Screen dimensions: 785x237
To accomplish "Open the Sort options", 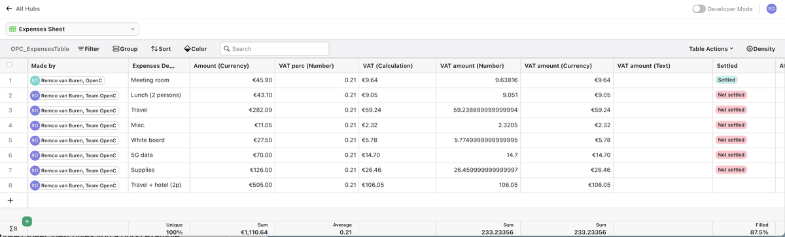I will point(160,49).
